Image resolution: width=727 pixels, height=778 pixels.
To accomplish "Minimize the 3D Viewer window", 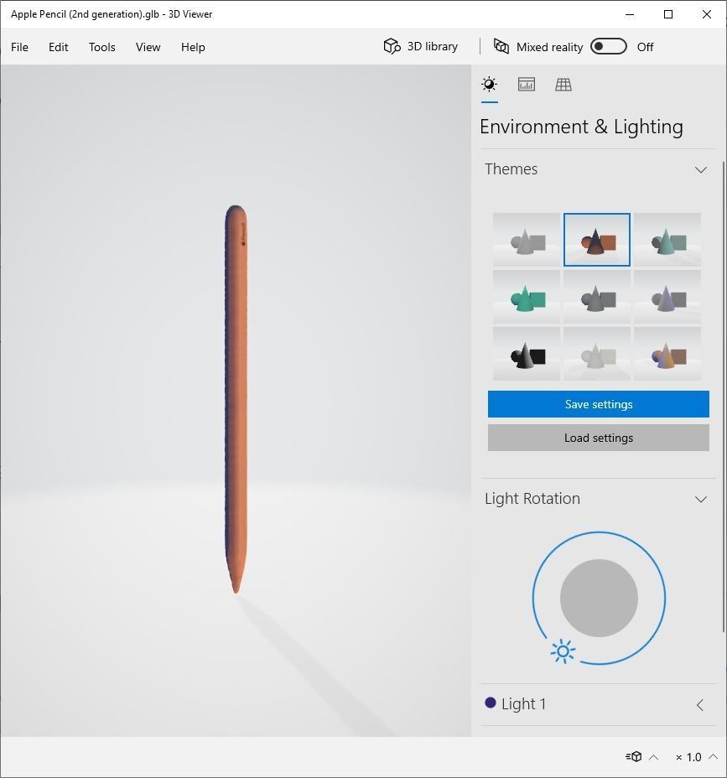I will pos(630,14).
